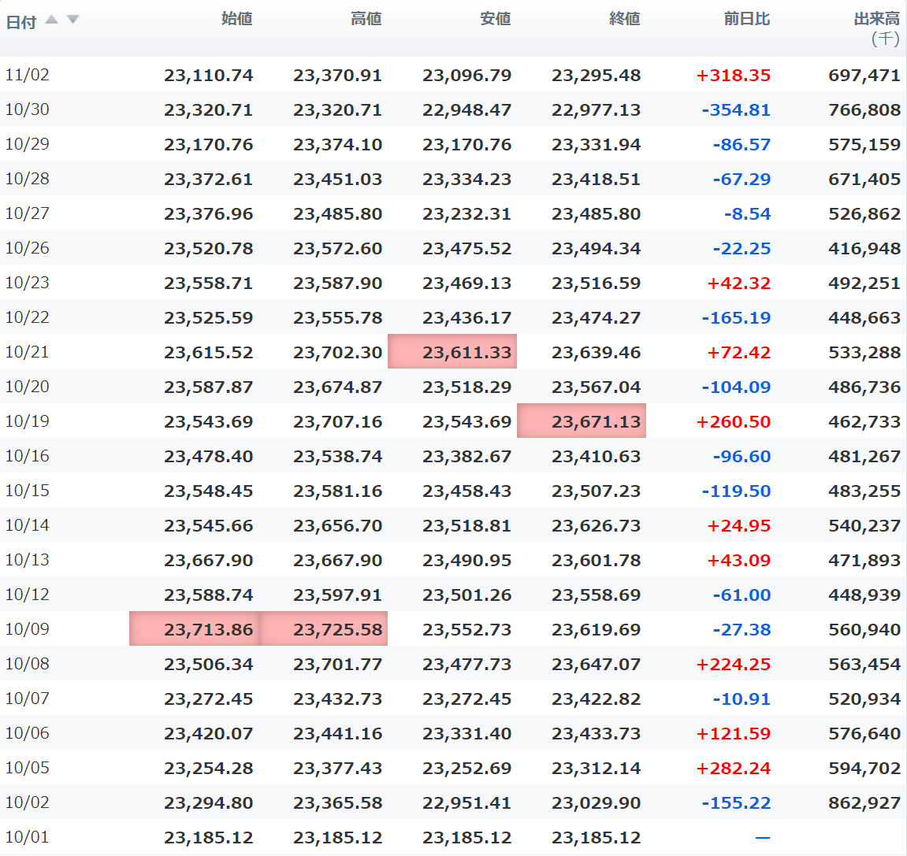The width and height of the screenshot is (907, 856).
Task: Click the 安値 column header
Action: click(x=495, y=19)
